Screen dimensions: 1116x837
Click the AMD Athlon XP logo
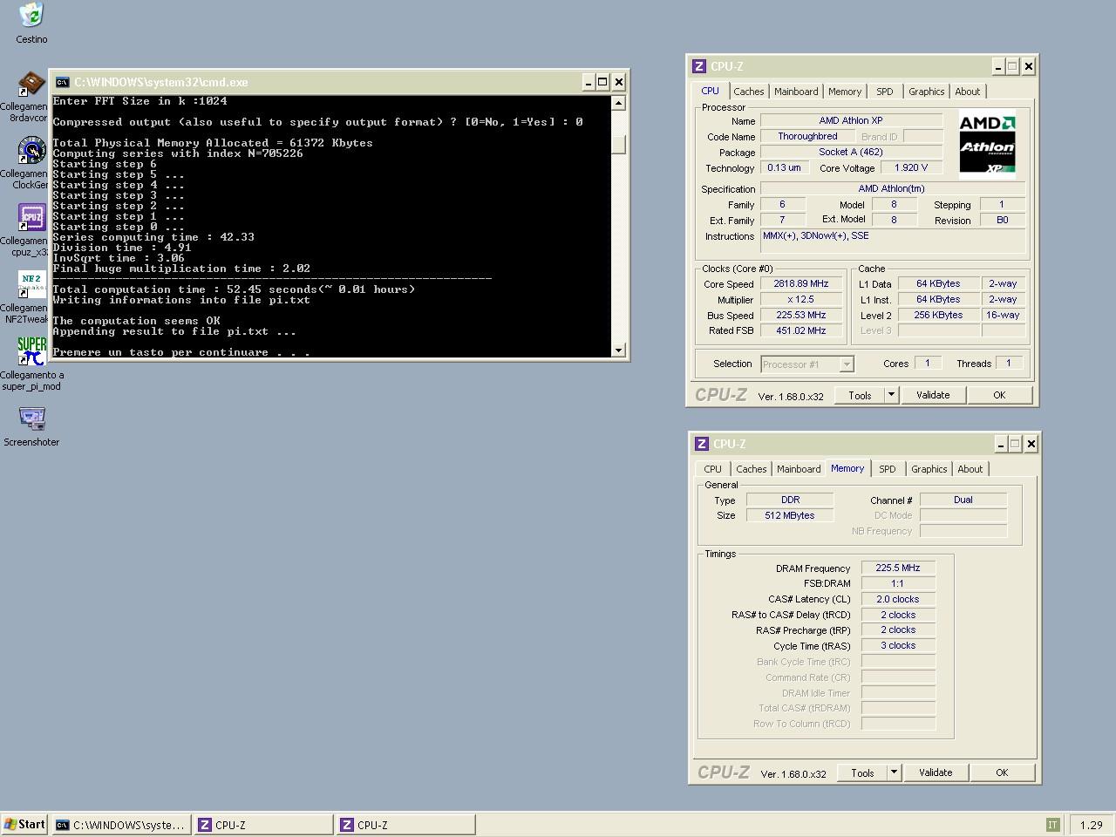(987, 144)
